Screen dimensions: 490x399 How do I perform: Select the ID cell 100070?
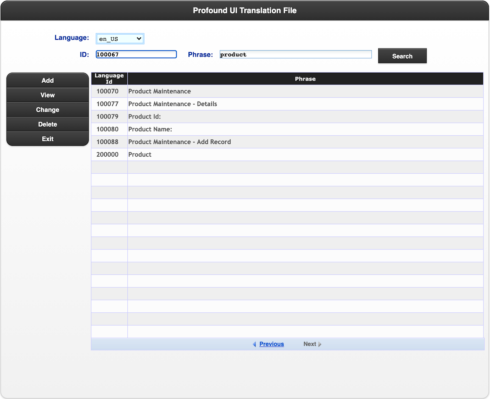coord(109,91)
